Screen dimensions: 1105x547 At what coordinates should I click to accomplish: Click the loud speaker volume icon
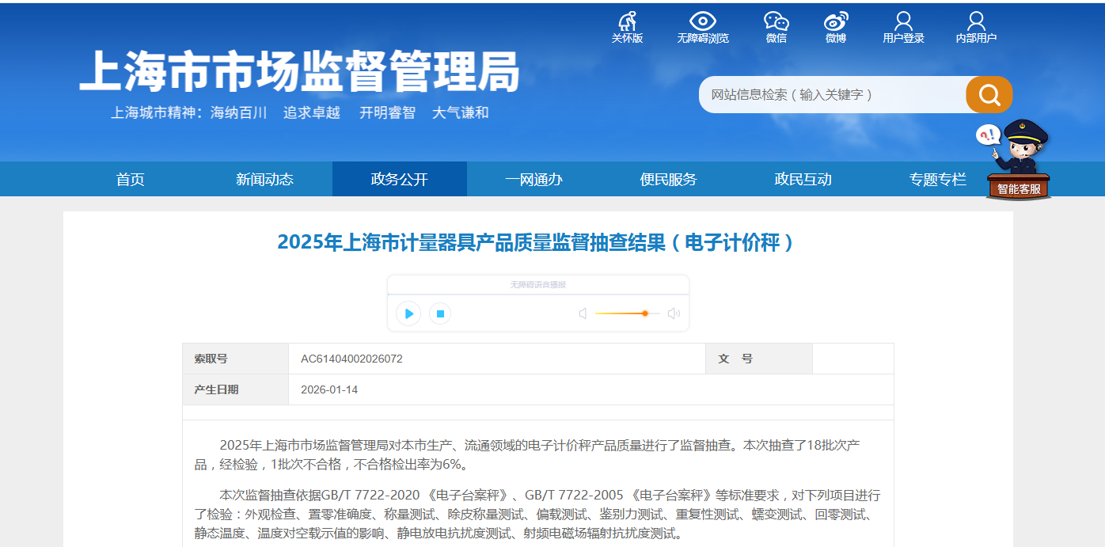coord(674,313)
